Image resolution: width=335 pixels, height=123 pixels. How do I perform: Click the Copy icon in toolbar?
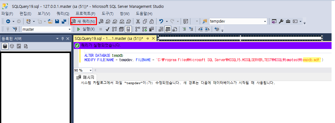pyautogui.click(x=145, y=21)
